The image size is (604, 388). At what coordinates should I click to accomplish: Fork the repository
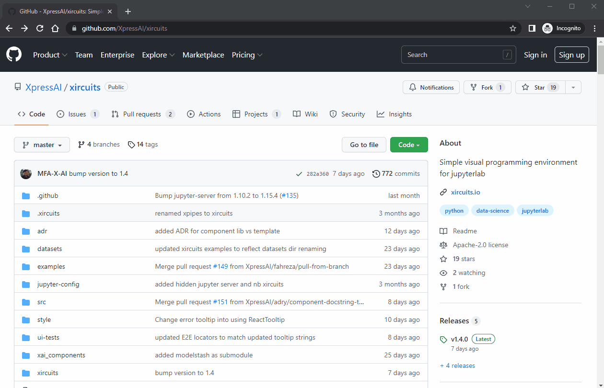487,87
